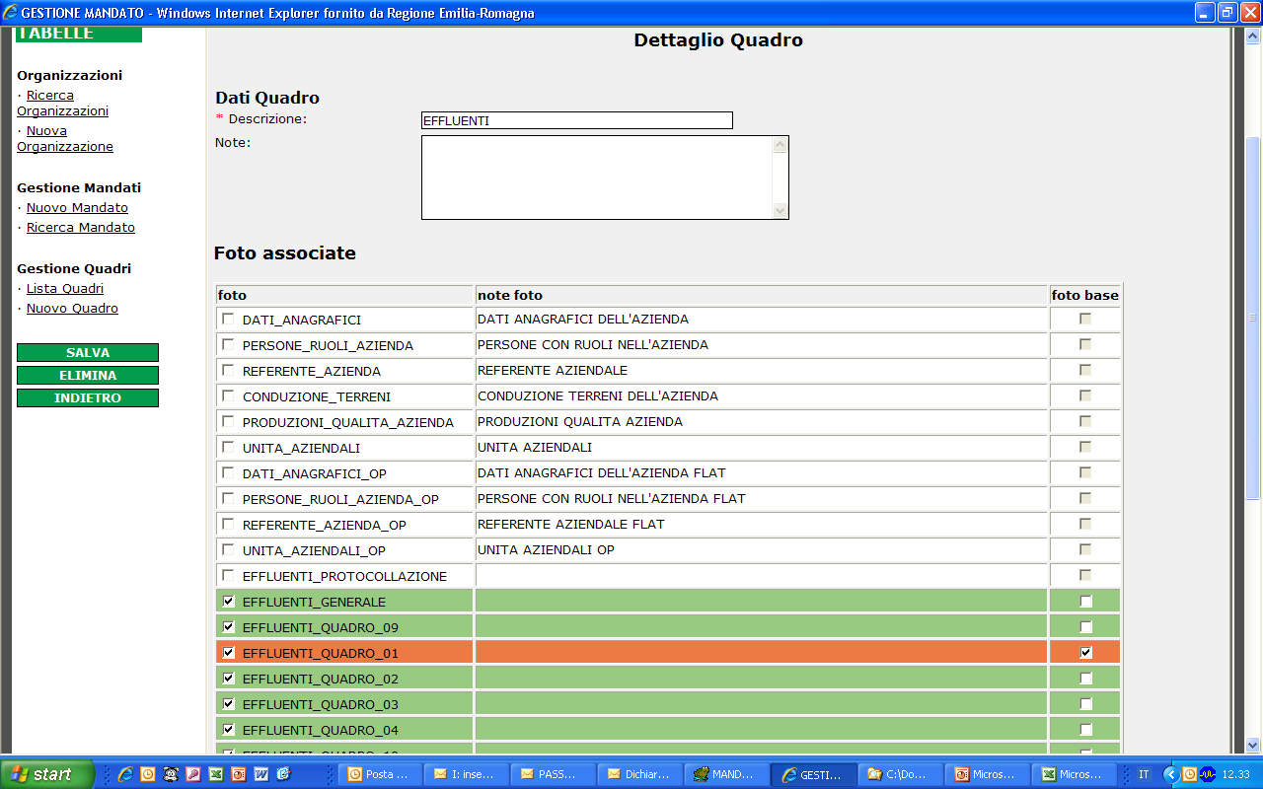Screen dimensions: 1263x789
Task: Check the CONDUZIONE_TERRENI foto checkbox
Action: point(229,395)
